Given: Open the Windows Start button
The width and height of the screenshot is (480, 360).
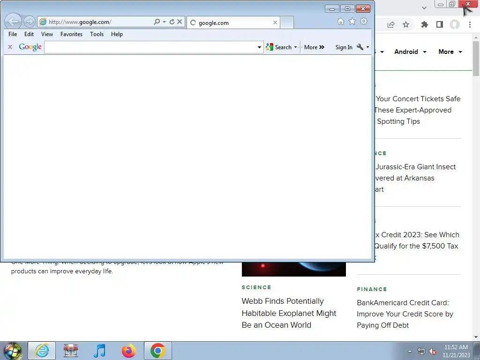Looking at the screenshot, I should [x=12, y=351].
